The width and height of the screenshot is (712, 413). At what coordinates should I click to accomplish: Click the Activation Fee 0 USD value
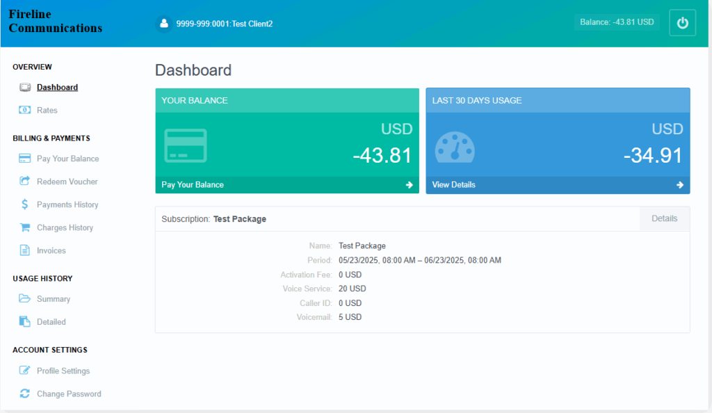tap(350, 275)
